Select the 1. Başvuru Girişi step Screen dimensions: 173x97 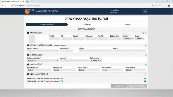tap(47, 25)
